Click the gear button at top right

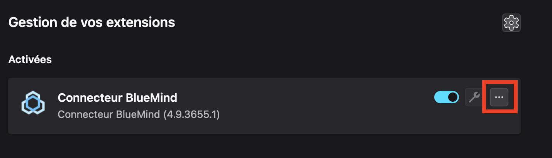pyautogui.click(x=511, y=23)
